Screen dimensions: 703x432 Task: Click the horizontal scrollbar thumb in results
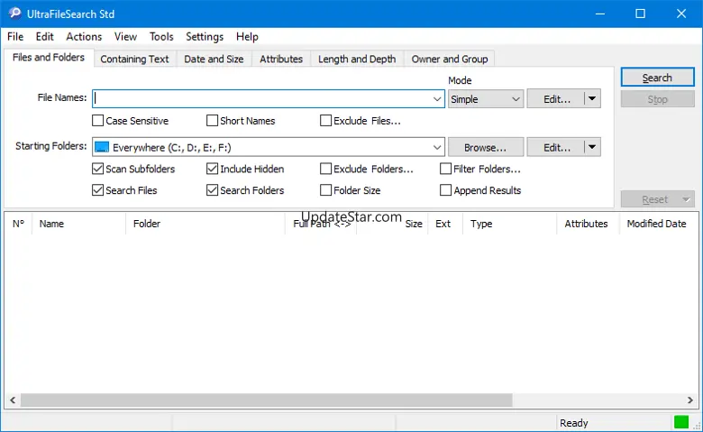pos(266,400)
